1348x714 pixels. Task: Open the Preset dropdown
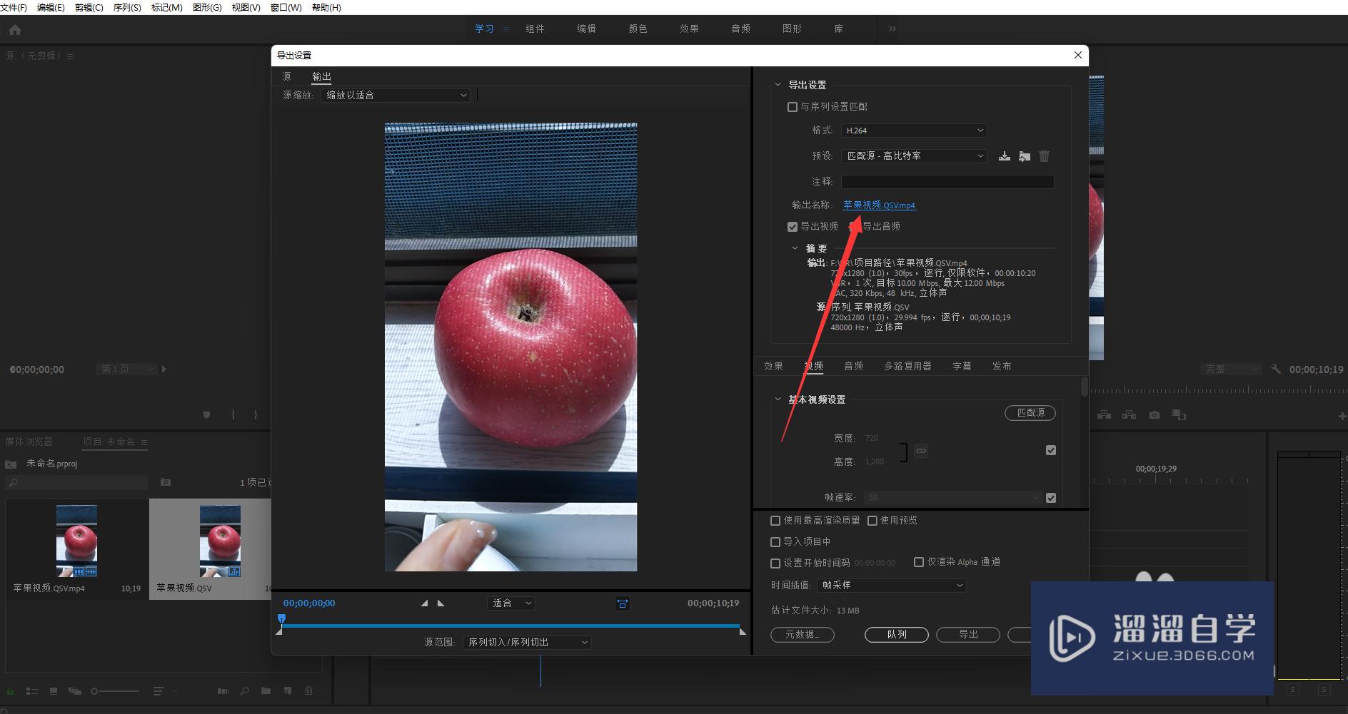coord(914,155)
